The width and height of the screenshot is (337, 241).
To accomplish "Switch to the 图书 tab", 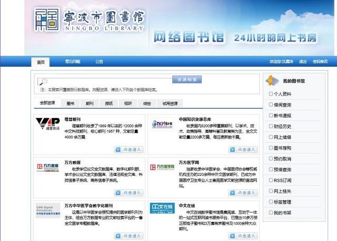I will (x=70, y=103).
